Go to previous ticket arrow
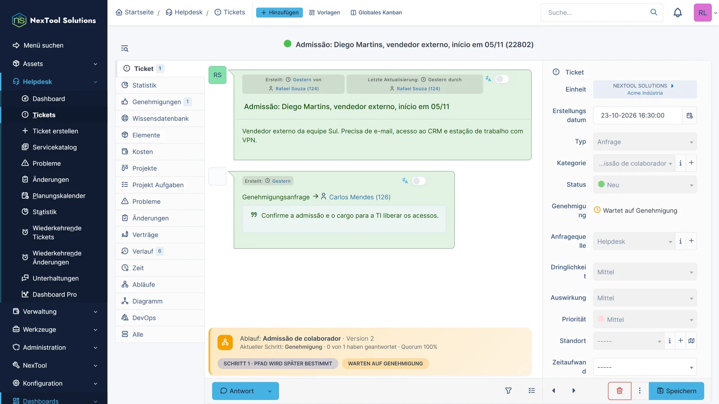Screen dimensions: 719x404 click(x=554, y=391)
